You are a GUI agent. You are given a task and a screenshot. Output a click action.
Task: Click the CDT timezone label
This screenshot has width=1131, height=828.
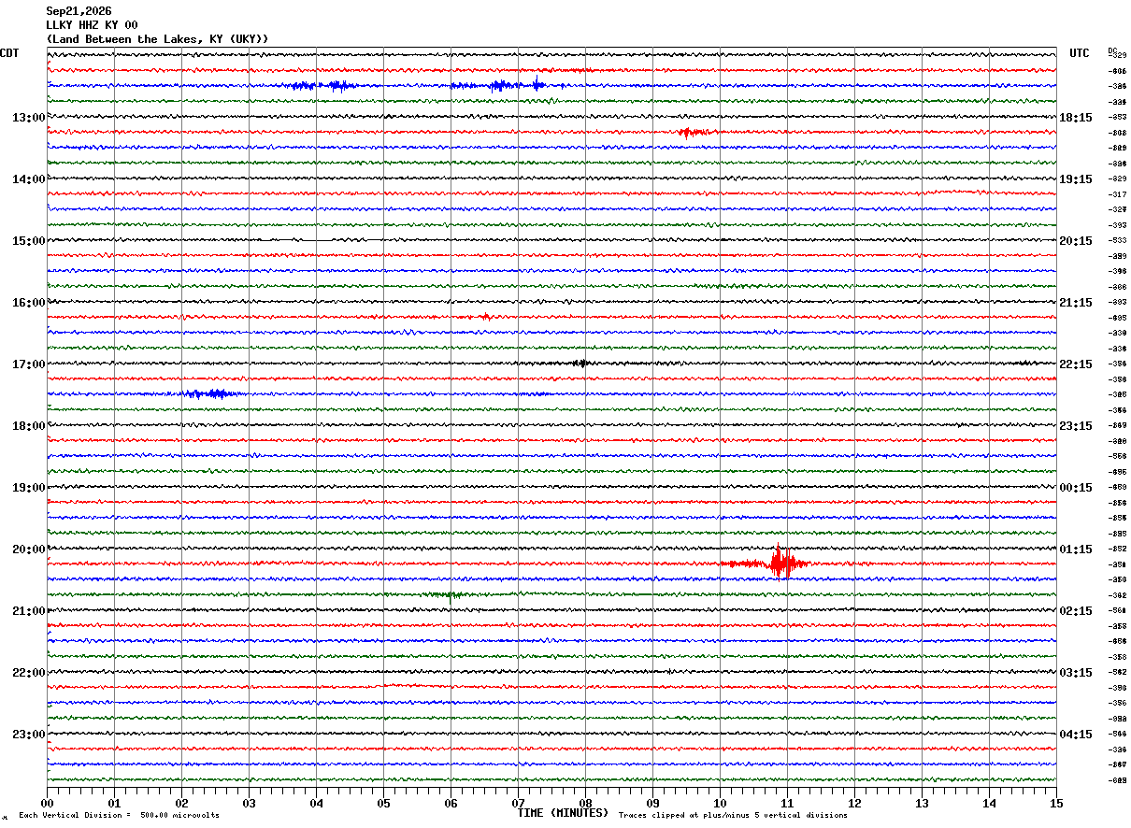click(x=9, y=53)
